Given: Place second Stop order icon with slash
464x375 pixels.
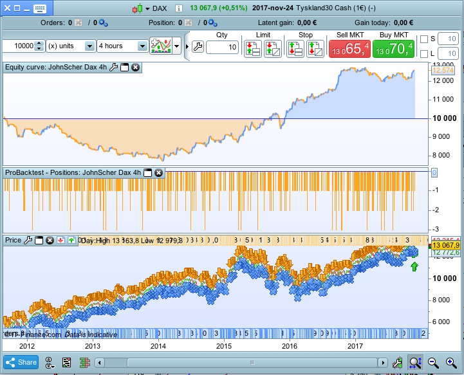Looking at the screenshot, I should pyautogui.click(x=315, y=49).
